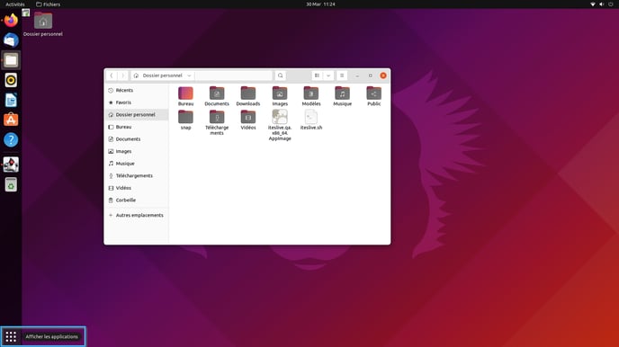Open Récents in the sidebar
Viewport: 619px width, 347px height.
[137, 90]
